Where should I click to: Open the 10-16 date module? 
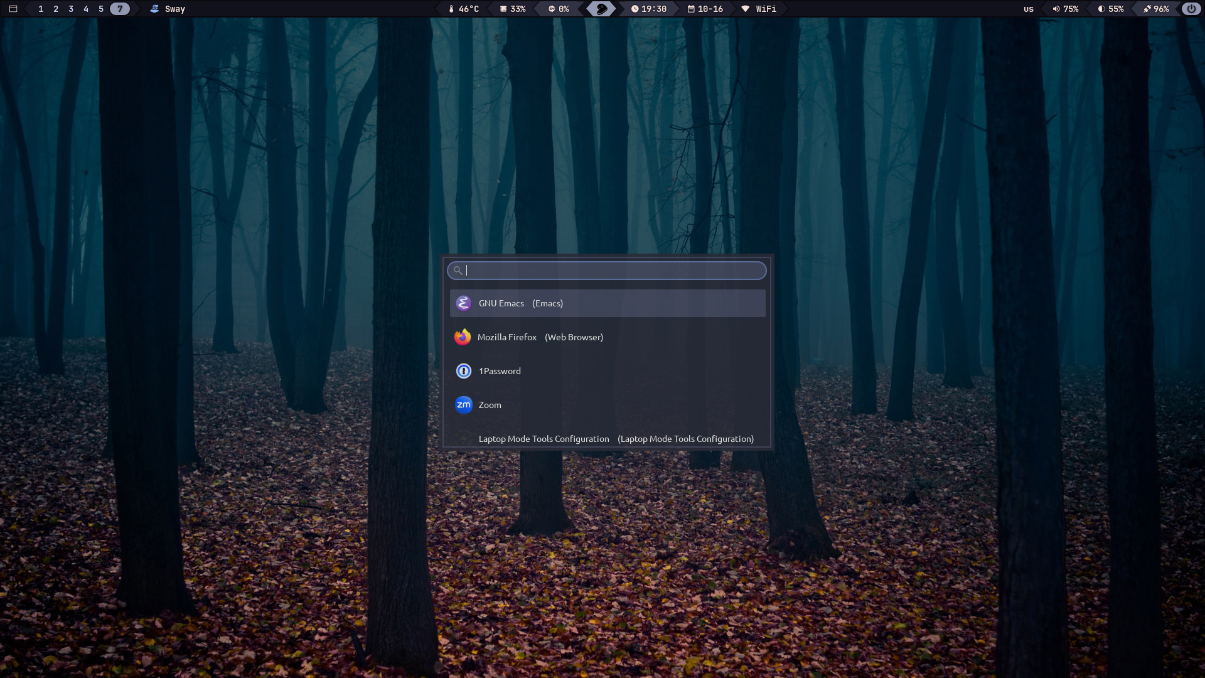(x=710, y=9)
